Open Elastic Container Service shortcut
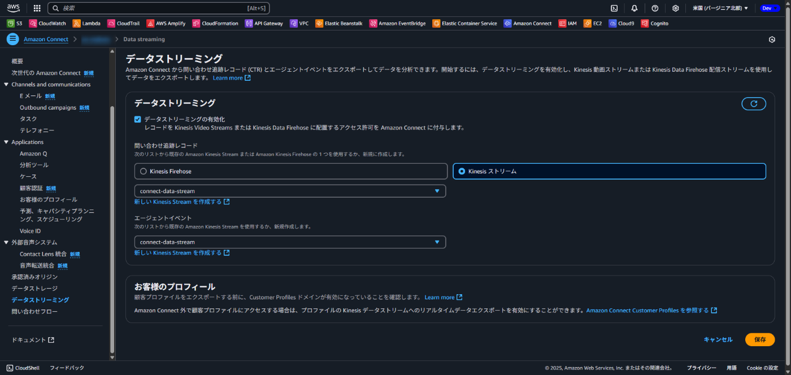This screenshot has width=791, height=375. pos(464,23)
